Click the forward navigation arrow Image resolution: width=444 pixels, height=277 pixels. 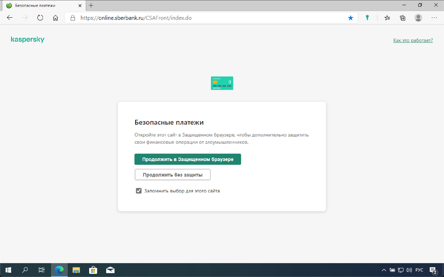25,18
